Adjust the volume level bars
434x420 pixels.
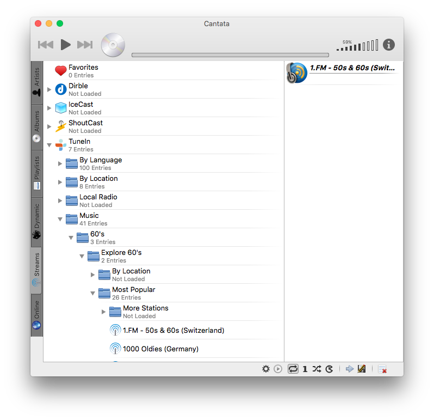tap(357, 45)
